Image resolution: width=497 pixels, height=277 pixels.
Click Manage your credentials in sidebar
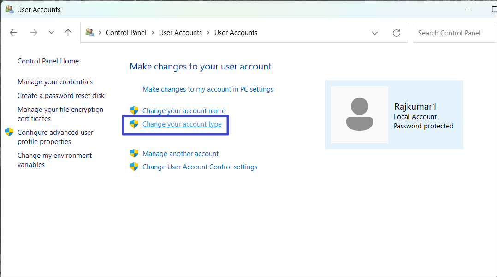coord(55,82)
